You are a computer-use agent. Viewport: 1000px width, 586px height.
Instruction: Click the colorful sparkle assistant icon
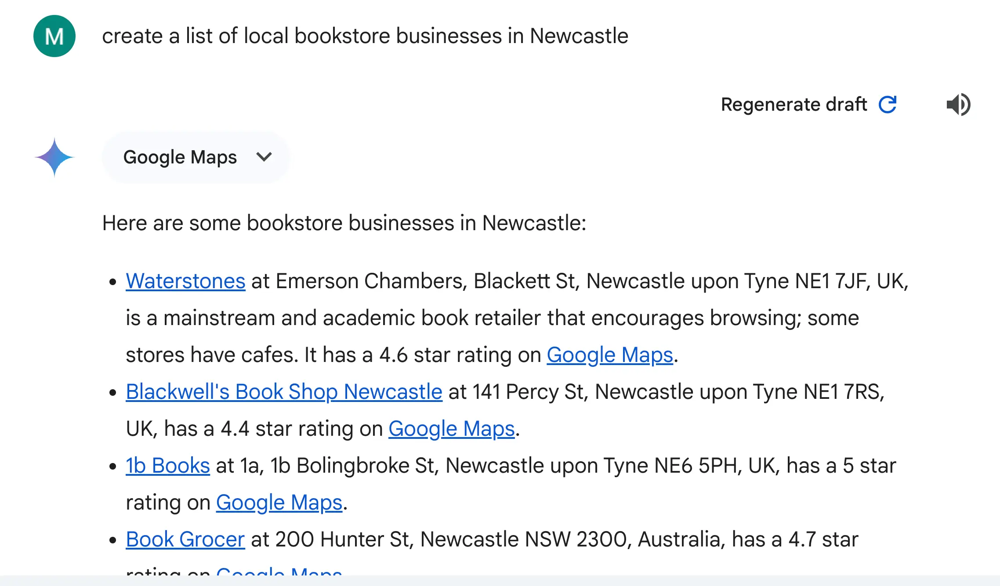click(x=54, y=157)
